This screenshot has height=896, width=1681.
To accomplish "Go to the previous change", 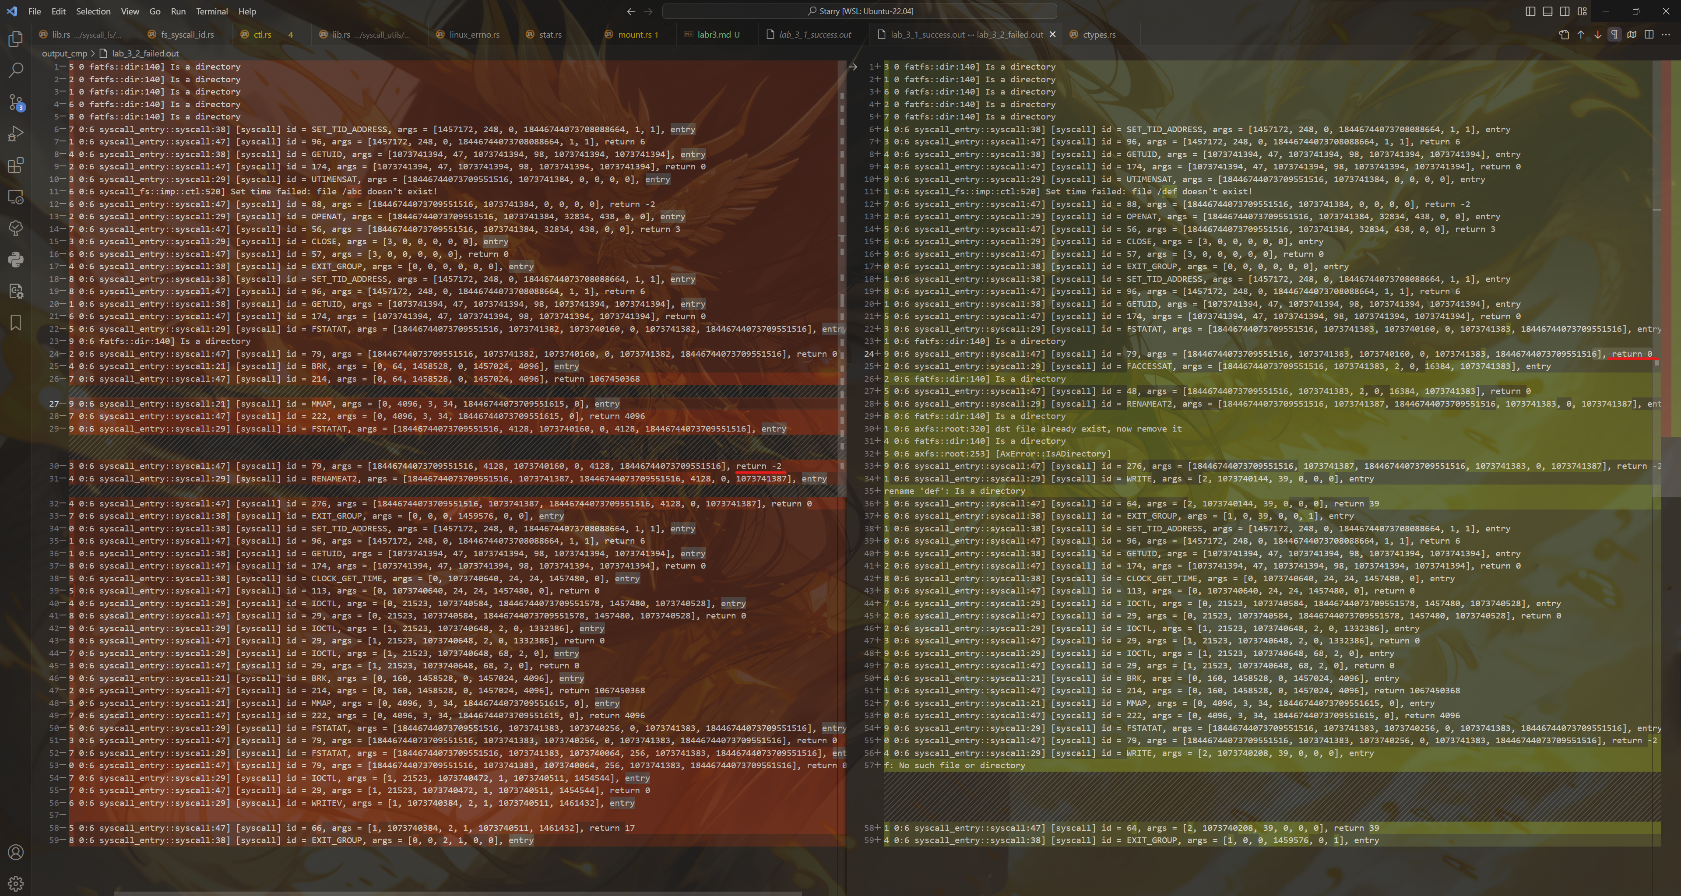I will point(1580,35).
